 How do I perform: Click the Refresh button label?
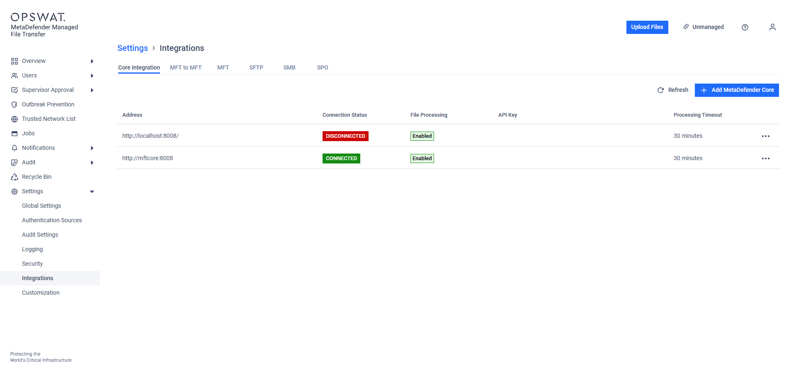(x=678, y=90)
